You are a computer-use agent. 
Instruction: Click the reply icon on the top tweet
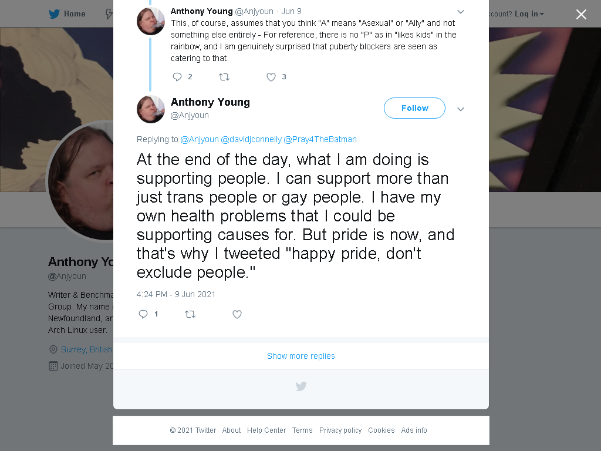pyautogui.click(x=177, y=77)
